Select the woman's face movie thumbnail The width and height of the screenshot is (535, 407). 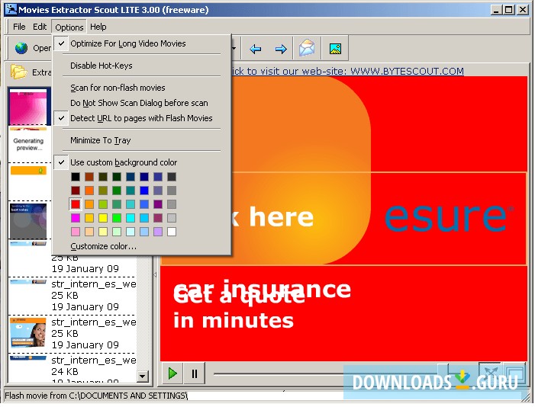[x=28, y=332]
